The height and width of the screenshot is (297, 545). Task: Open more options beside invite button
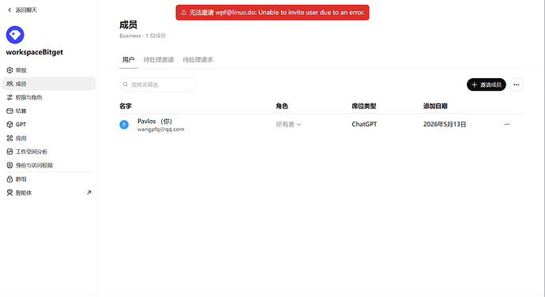coord(517,85)
